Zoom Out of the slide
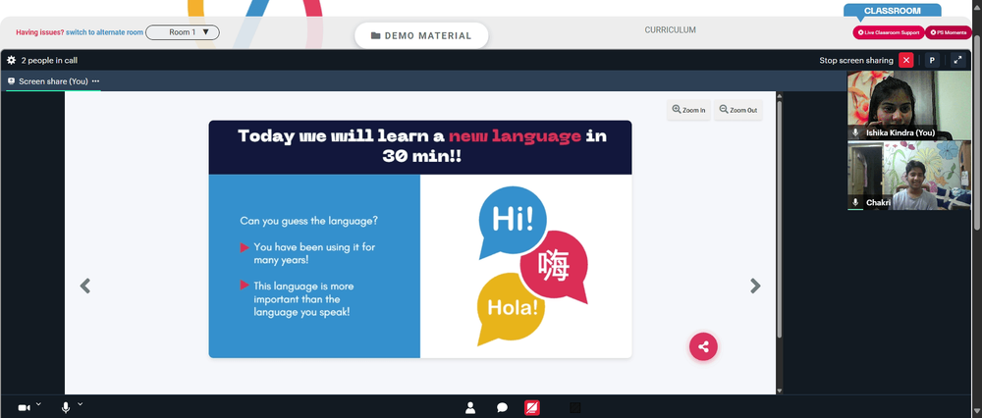 (x=737, y=110)
